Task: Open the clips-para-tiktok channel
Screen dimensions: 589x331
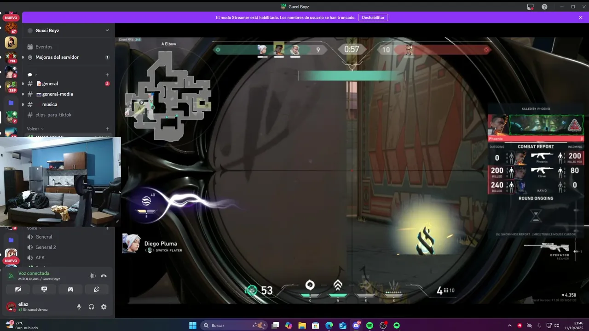Action: 69,115
